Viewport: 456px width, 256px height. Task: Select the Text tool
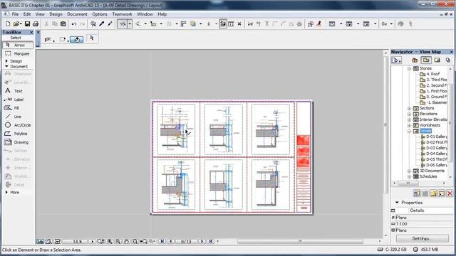point(18,91)
